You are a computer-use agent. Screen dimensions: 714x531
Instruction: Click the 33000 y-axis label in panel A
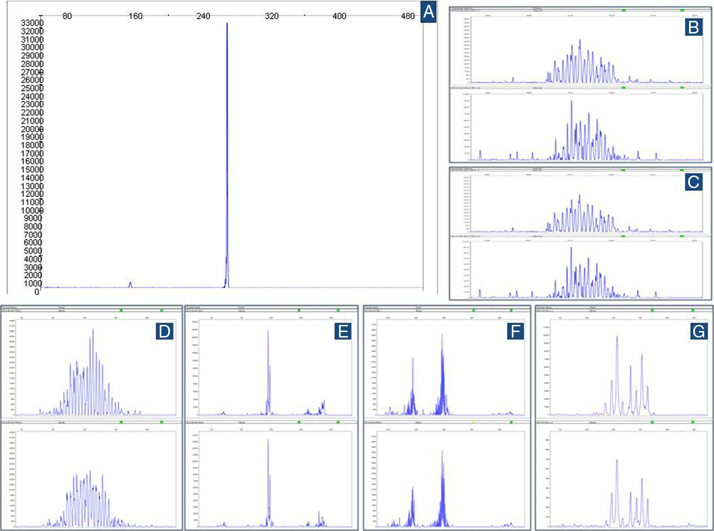point(32,23)
